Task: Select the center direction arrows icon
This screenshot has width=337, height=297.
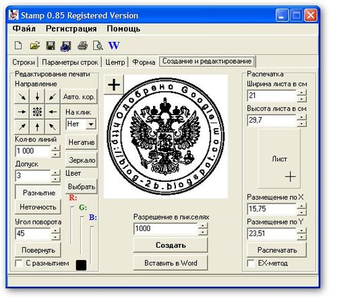Action: [37, 112]
